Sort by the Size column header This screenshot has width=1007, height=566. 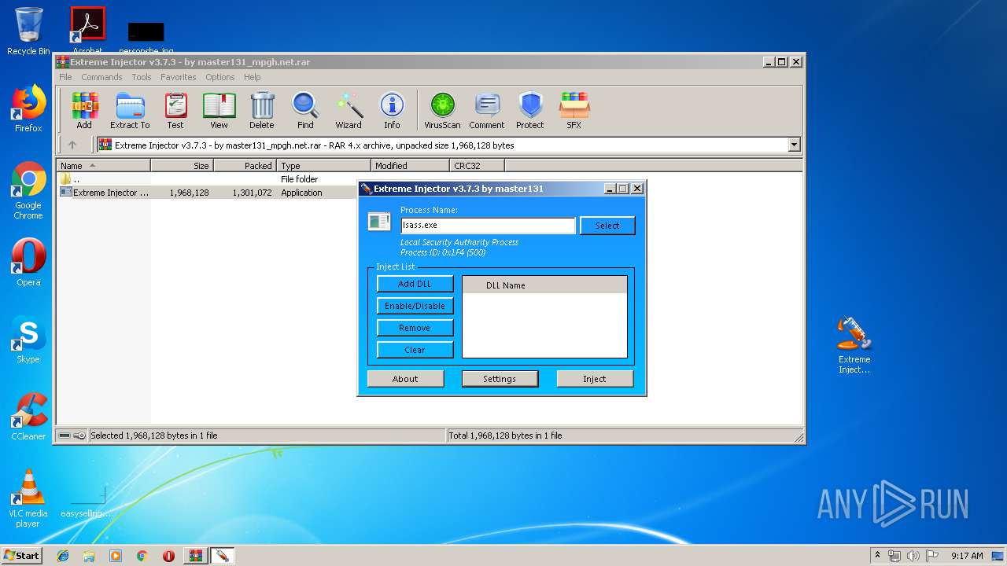click(x=182, y=165)
